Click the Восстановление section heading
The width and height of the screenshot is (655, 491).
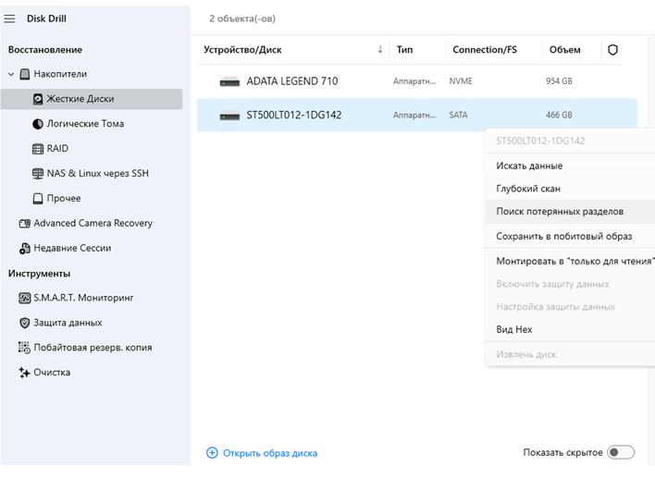coord(45,50)
